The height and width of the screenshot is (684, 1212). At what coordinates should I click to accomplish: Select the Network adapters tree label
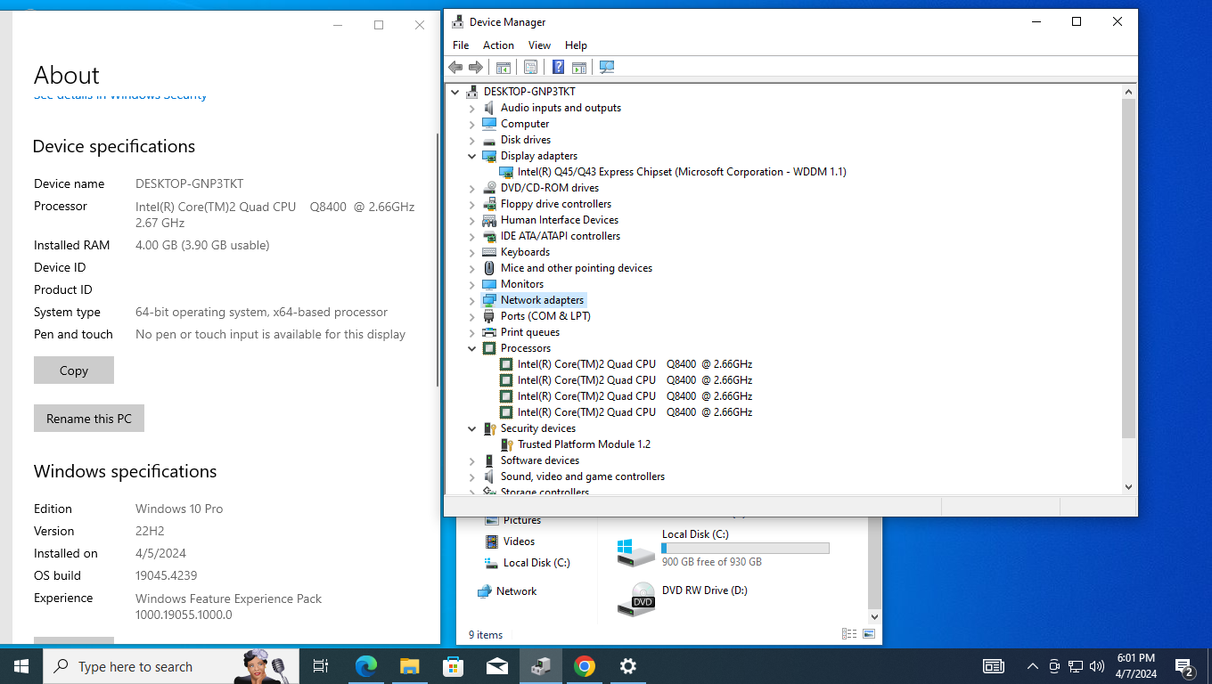coord(542,300)
